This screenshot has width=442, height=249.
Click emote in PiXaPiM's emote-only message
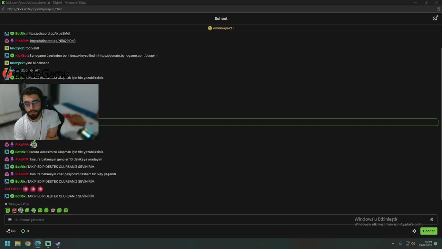click(33, 145)
